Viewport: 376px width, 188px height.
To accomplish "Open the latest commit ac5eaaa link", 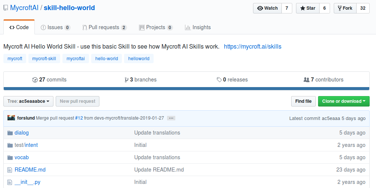I will [x=331, y=118].
